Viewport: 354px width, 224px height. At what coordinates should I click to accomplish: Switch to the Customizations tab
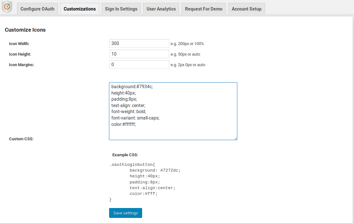(x=79, y=9)
